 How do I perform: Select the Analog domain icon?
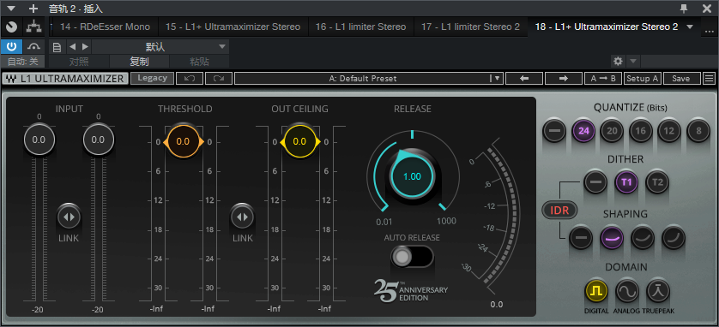coord(627,290)
